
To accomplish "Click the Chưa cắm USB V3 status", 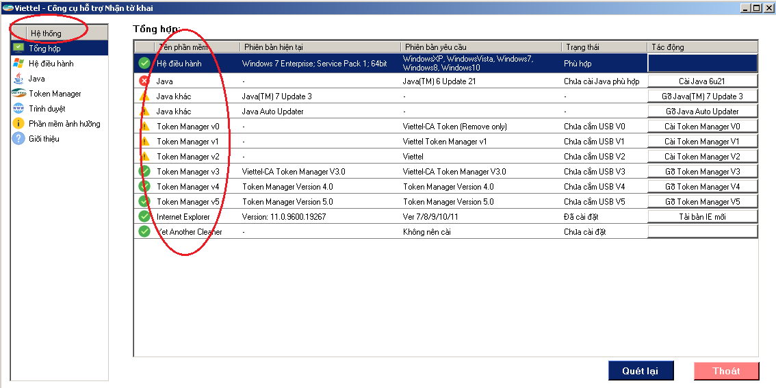I will tap(595, 172).
